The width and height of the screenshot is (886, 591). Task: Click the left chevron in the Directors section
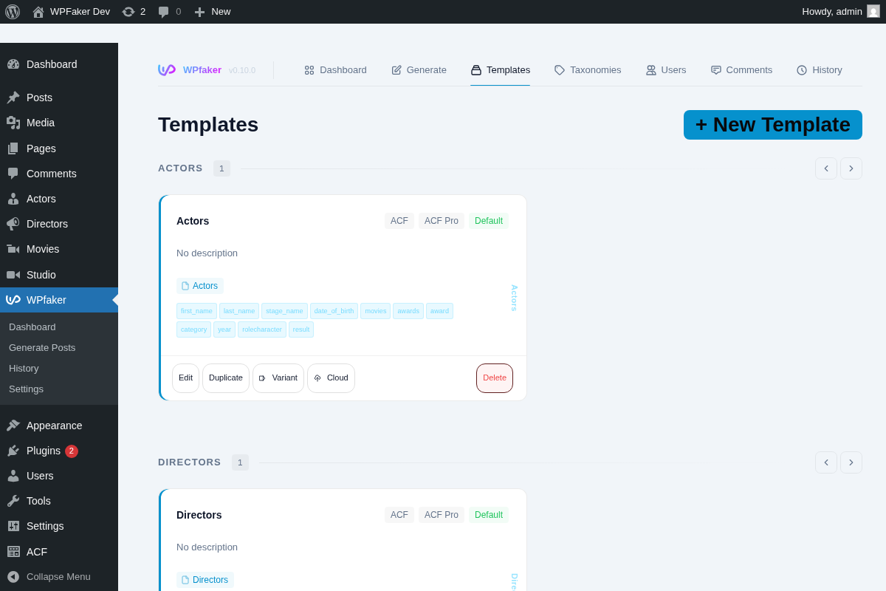(x=825, y=462)
